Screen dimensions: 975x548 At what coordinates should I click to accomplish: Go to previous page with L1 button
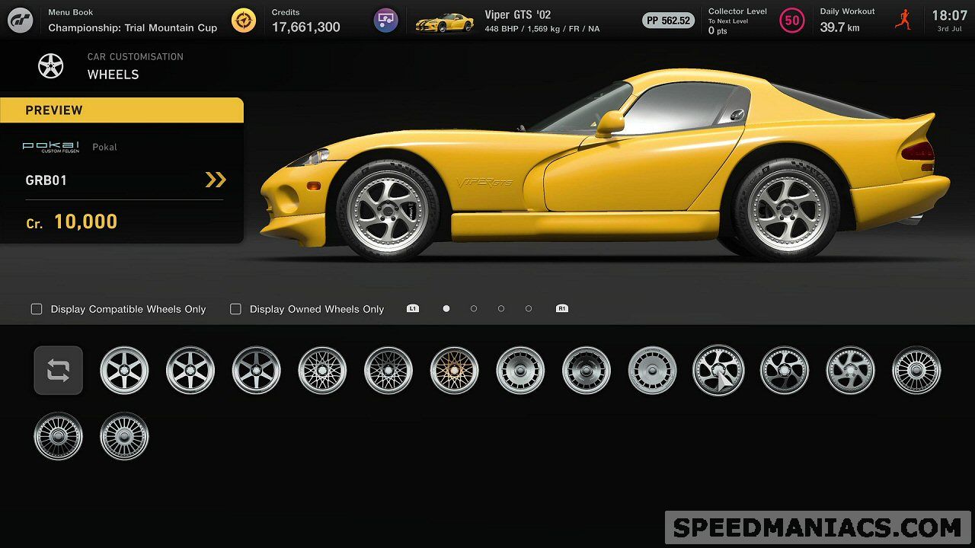click(x=413, y=309)
